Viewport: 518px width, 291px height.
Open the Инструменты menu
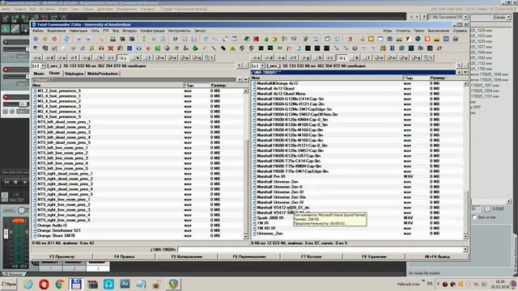(x=179, y=31)
